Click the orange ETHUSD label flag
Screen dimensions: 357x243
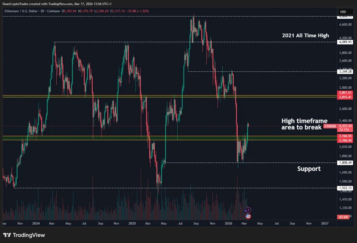click(x=330, y=126)
